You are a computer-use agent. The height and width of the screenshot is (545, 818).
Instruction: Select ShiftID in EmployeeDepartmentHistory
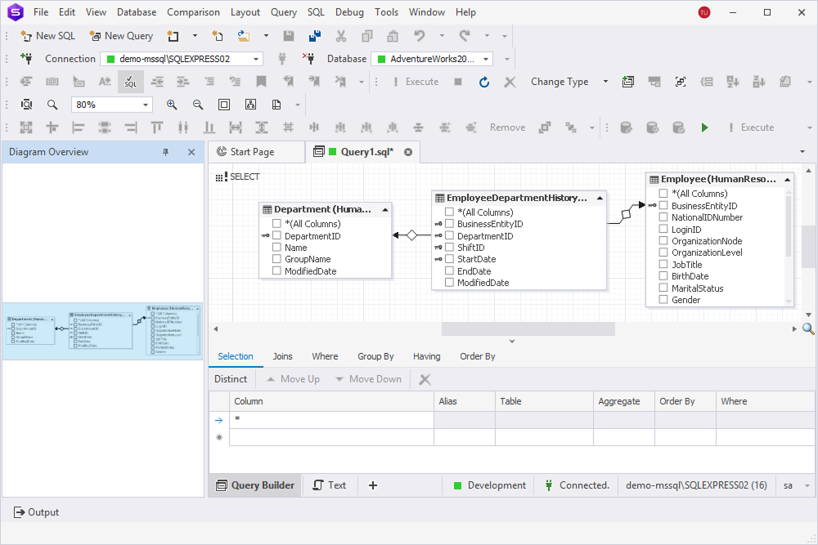coord(448,247)
